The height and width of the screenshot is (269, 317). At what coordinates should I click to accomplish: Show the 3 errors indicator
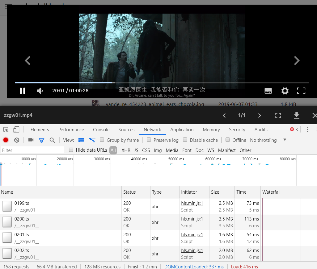point(294,129)
